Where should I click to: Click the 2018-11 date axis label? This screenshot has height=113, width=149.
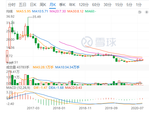pyautogui.click(x=85, y=108)
